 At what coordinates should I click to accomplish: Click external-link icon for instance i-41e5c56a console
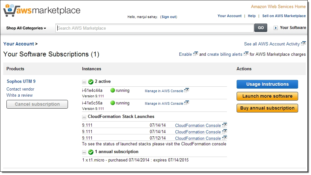click(x=186, y=103)
